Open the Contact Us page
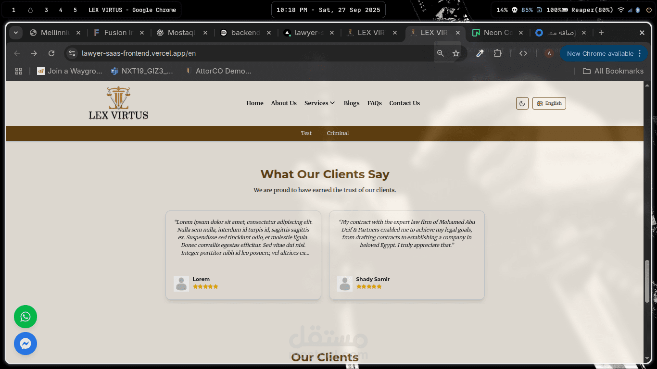The width and height of the screenshot is (657, 369). click(x=404, y=103)
